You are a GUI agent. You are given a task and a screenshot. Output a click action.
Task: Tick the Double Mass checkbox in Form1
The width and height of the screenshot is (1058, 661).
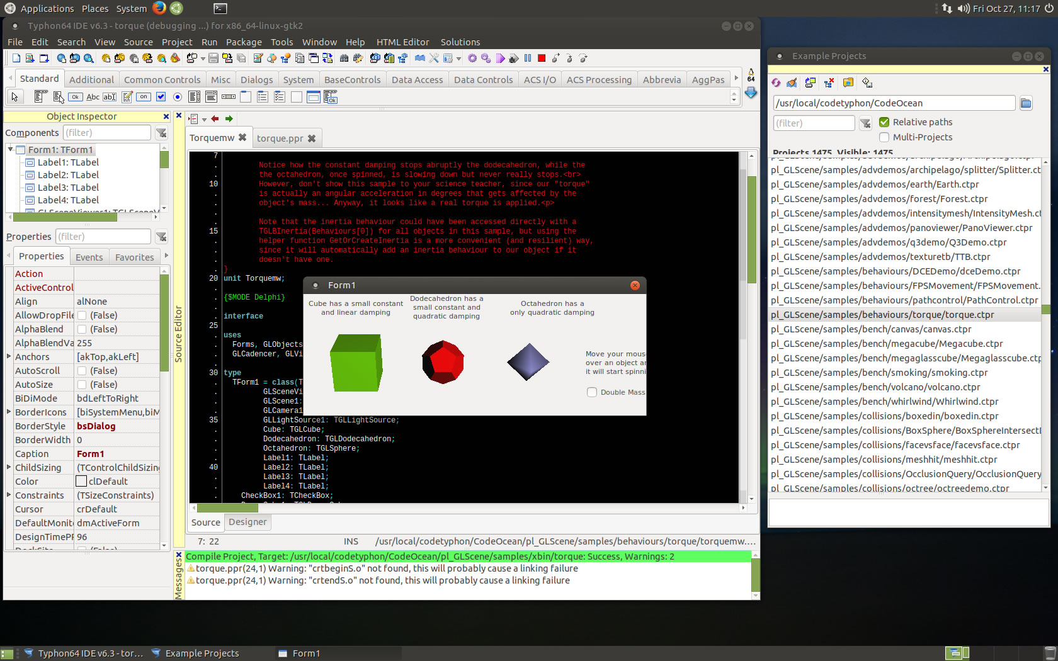[x=592, y=392]
